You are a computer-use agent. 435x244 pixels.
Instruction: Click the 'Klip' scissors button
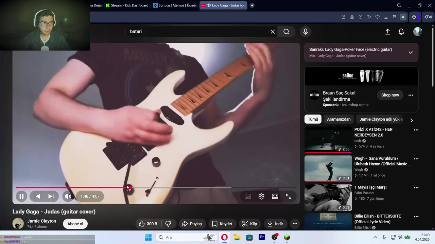(249, 224)
